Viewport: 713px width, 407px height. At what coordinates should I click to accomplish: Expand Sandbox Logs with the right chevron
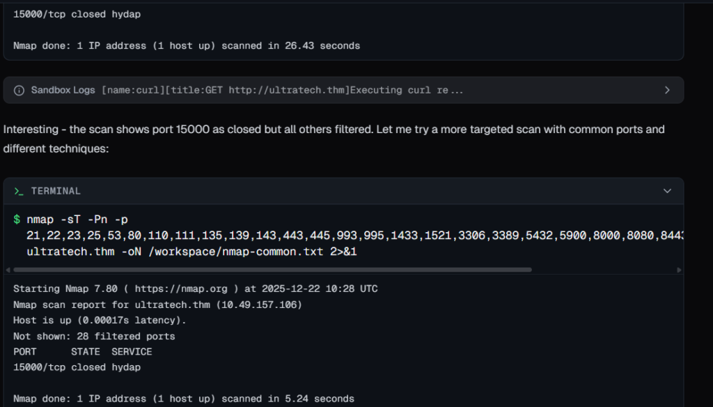coord(667,90)
